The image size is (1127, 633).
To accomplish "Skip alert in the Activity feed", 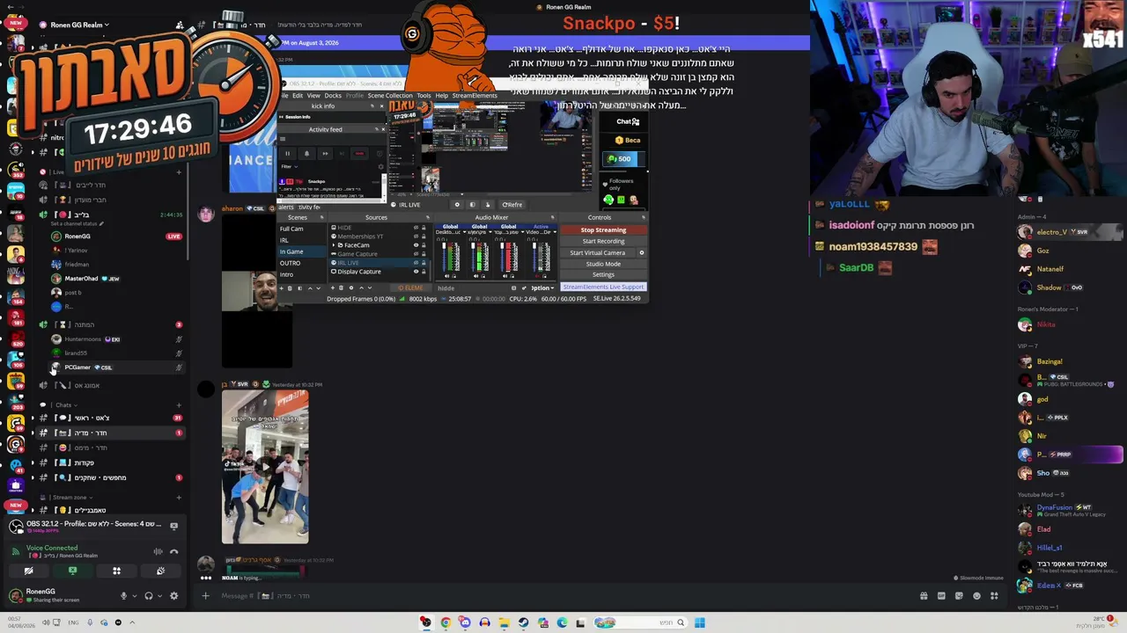I will 325,154.
